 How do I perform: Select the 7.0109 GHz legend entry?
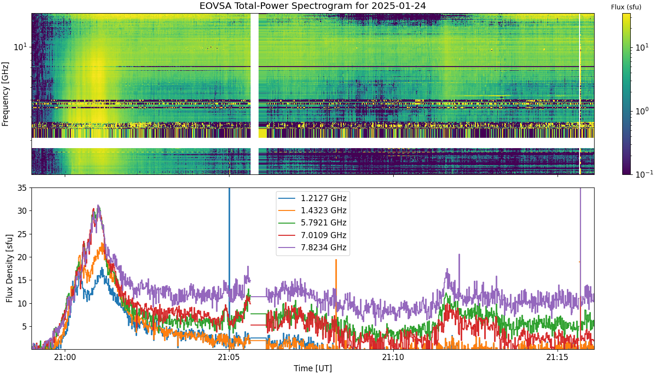pyautogui.click(x=313, y=235)
